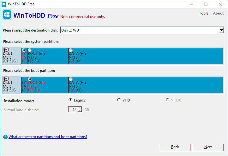The height and width of the screenshot is (156, 228).
Task: Click 'Installation mode:' label
Action: [19, 101]
